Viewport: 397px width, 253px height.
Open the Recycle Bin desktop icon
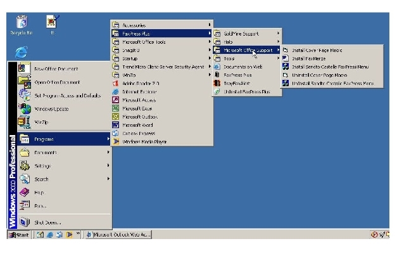(22, 25)
